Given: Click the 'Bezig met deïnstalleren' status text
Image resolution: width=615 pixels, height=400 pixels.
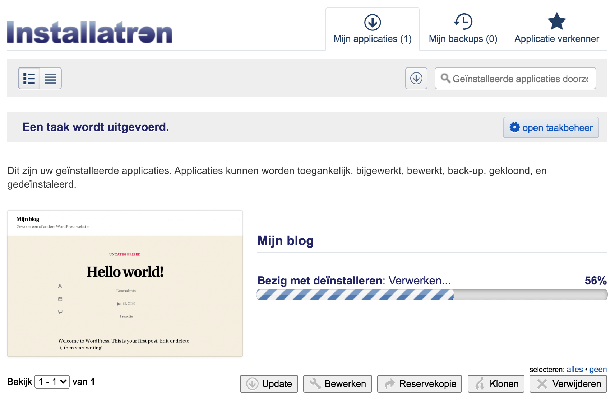Looking at the screenshot, I should (x=320, y=281).
